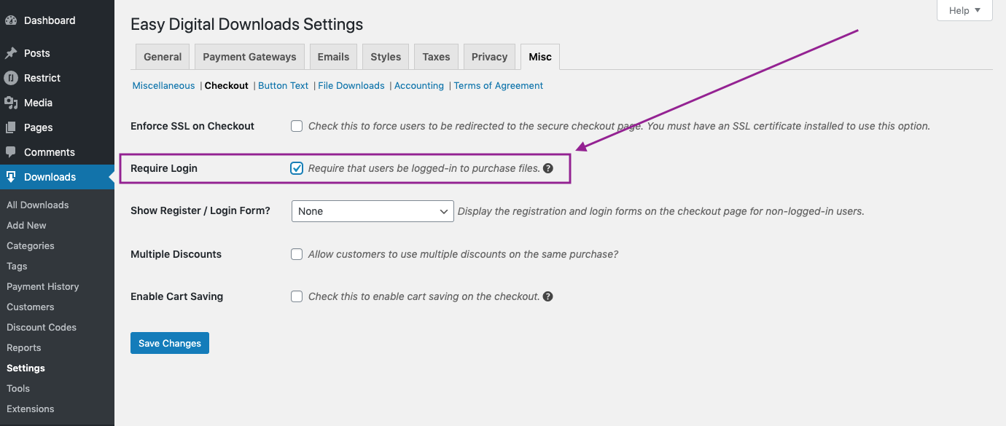Image resolution: width=1006 pixels, height=426 pixels.
Task: Click help tooltip icon beside Enable Cart Saving
Action: [548, 296]
